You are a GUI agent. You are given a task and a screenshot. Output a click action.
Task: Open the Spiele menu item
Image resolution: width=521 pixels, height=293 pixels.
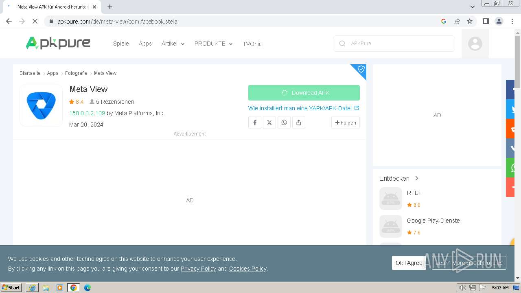click(121, 44)
